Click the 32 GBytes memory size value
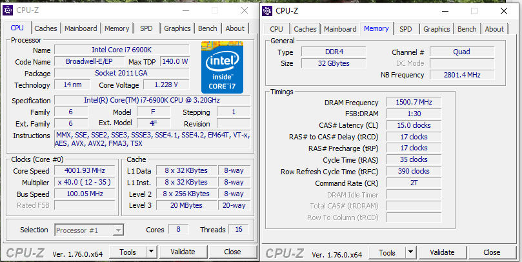 pyautogui.click(x=334, y=63)
